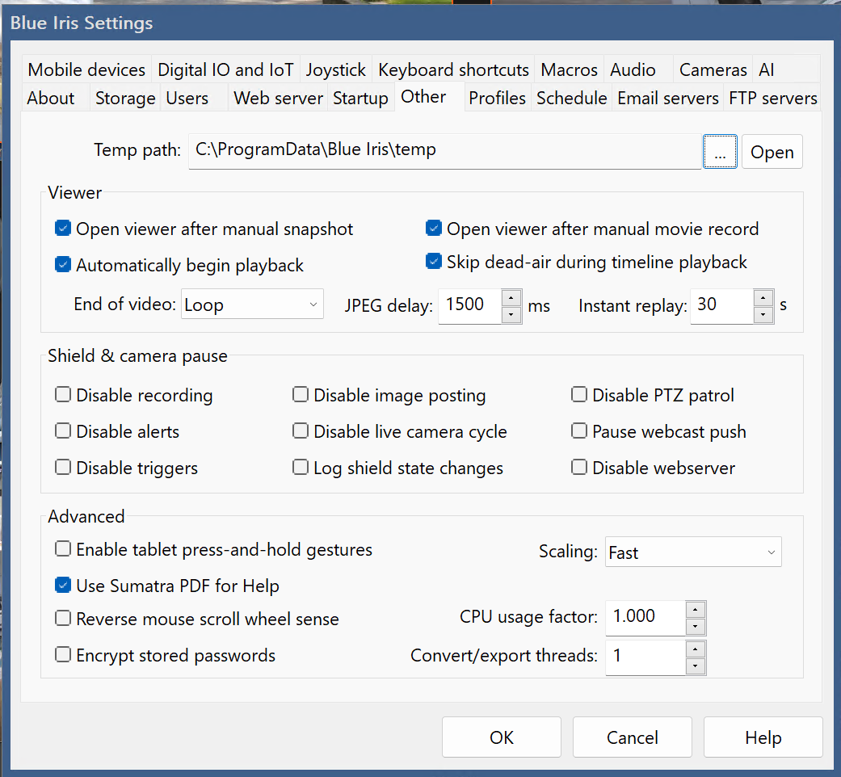Open the End of video dropdown

pos(252,305)
